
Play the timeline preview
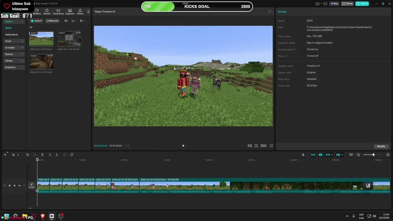tap(183, 146)
